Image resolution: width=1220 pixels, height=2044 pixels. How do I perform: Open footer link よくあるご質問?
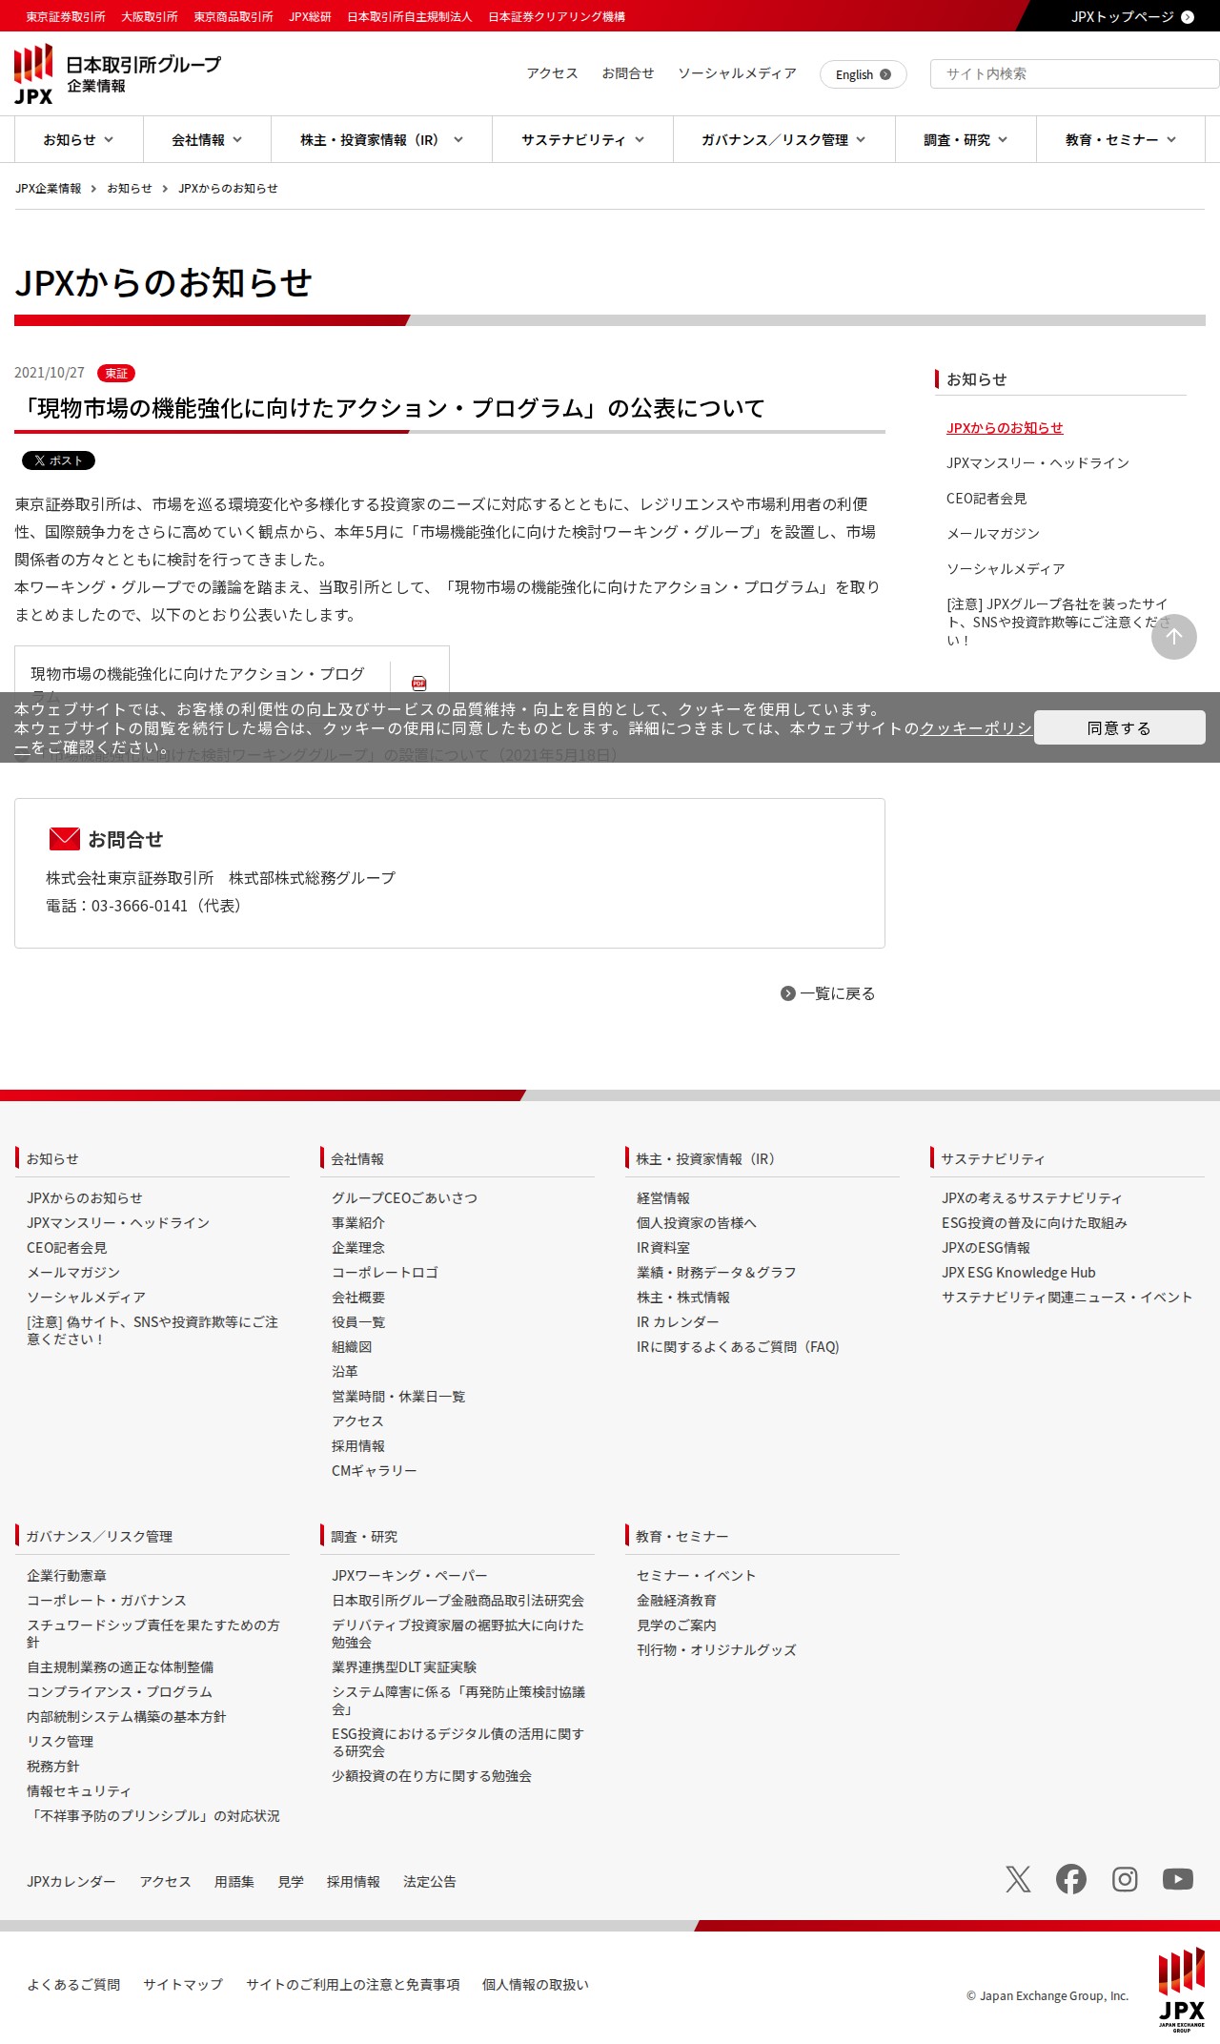click(73, 1985)
